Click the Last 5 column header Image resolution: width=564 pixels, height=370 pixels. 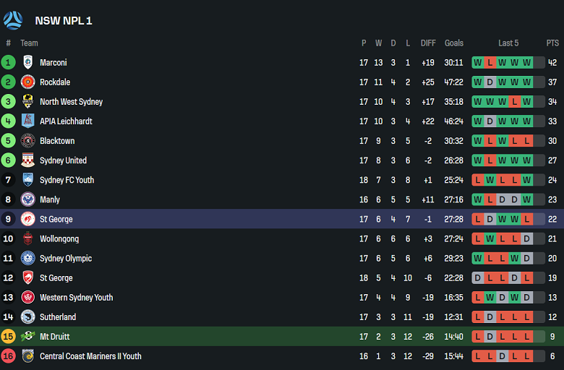(x=508, y=43)
